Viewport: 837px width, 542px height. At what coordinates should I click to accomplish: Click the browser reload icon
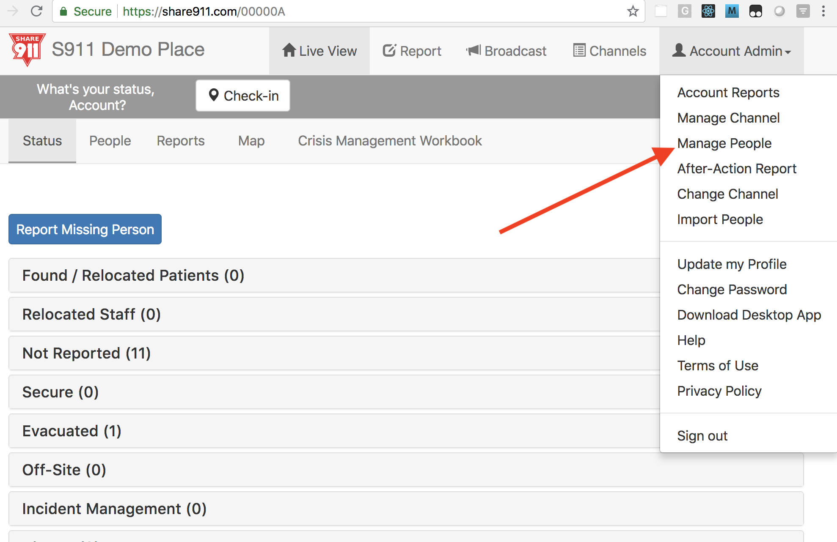(37, 11)
